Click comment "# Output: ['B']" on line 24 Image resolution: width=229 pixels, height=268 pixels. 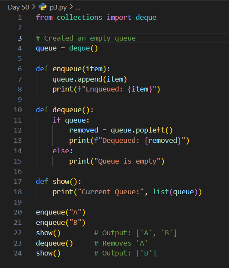click(x=125, y=253)
